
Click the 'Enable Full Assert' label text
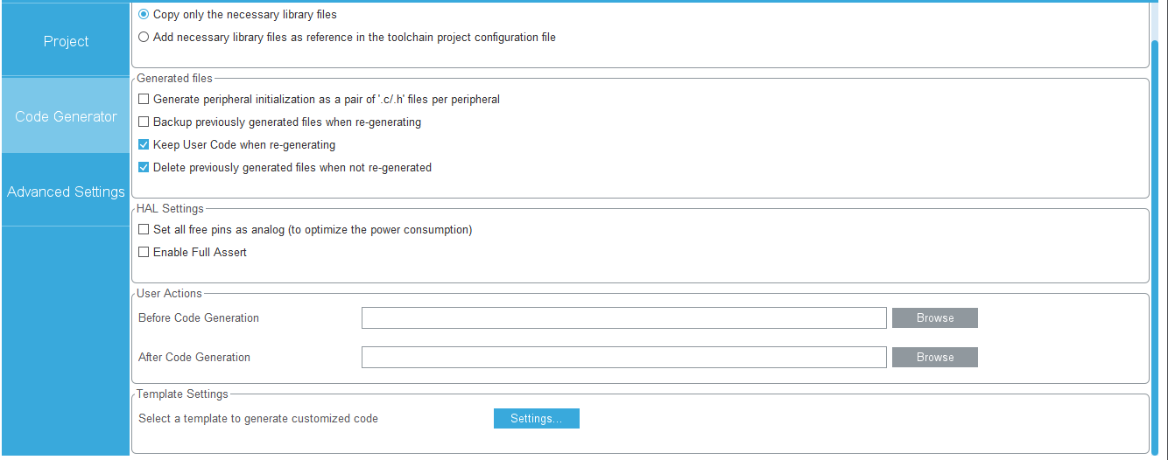(200, 253)
